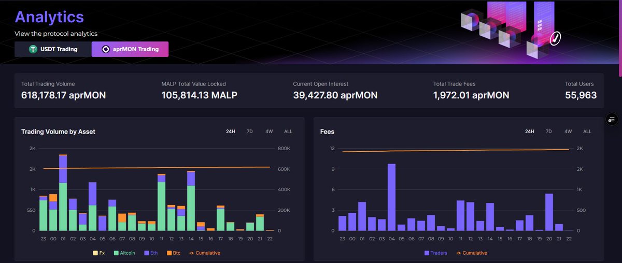Open the floating settings sliders icon

click(x=611, y=119)
